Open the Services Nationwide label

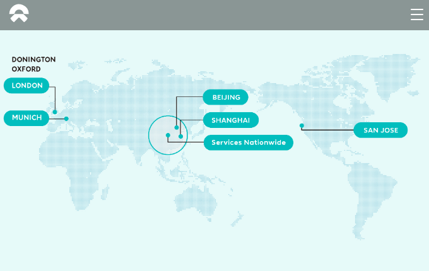(x=249, y=142)
